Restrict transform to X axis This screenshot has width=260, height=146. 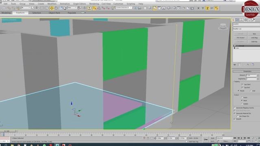(198, 8)
